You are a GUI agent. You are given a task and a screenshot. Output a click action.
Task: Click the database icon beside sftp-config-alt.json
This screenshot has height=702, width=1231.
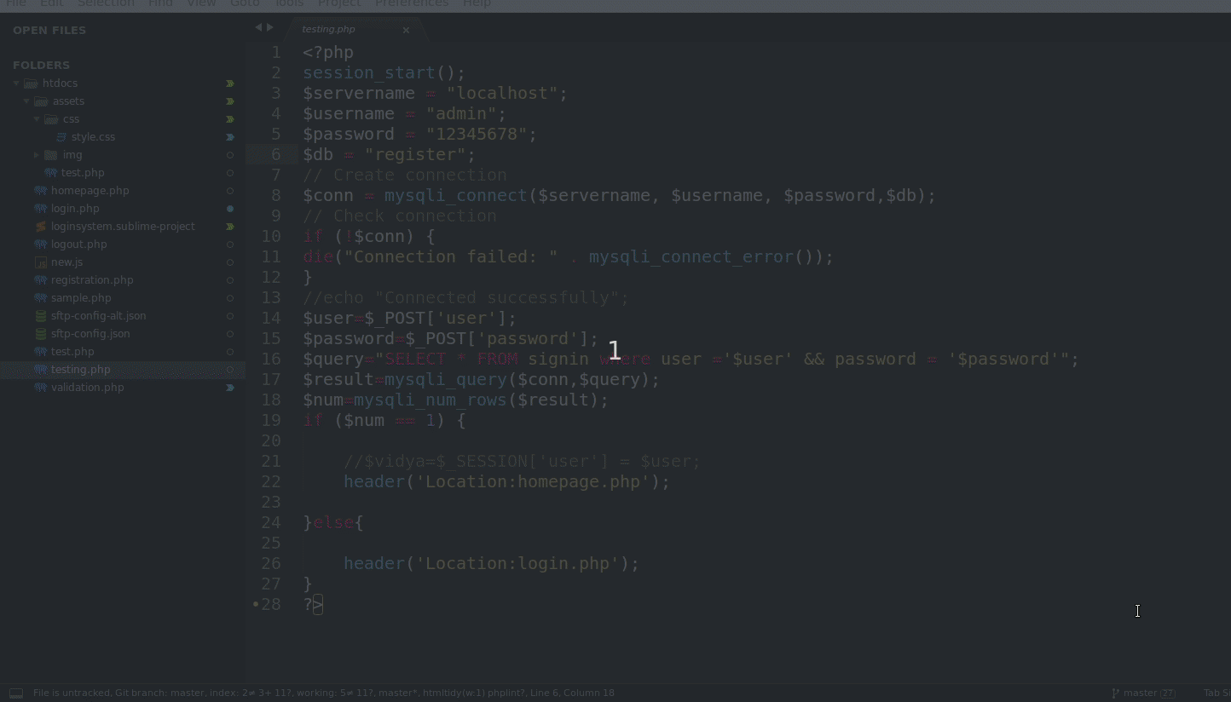click(x=40, y=316)
